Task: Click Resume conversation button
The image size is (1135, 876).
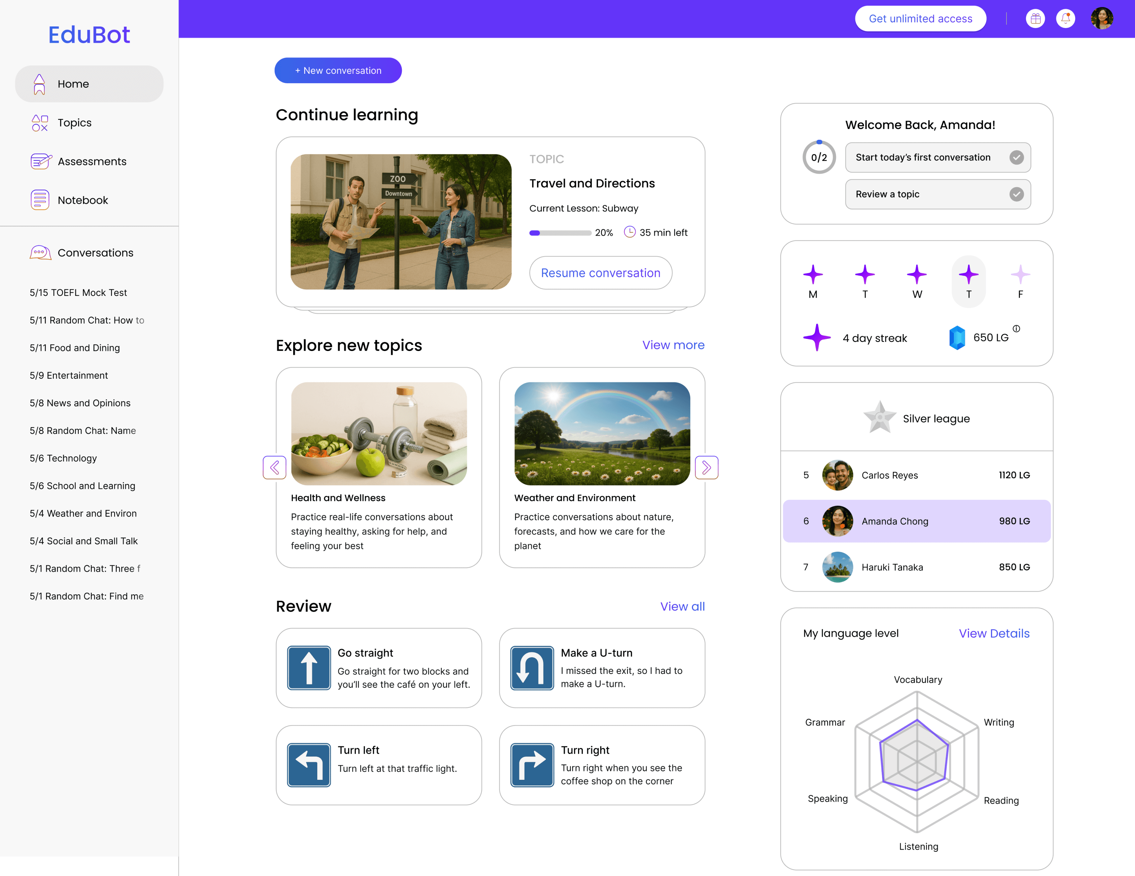Action: [x=600, y=272]
